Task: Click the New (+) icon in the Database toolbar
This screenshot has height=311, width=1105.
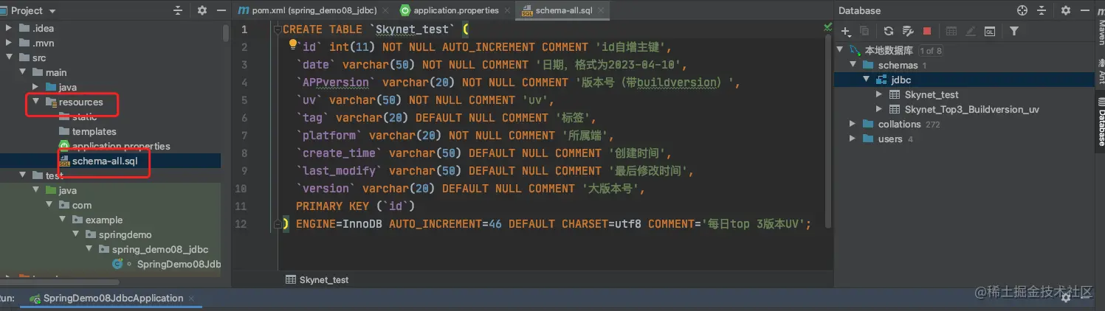Action: pos(846,31)
